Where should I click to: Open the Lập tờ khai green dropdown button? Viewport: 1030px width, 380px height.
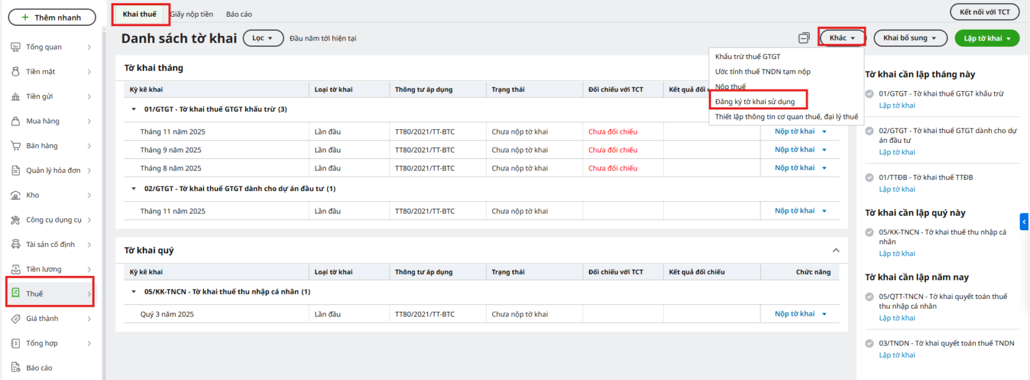click(x=987, y=39)
